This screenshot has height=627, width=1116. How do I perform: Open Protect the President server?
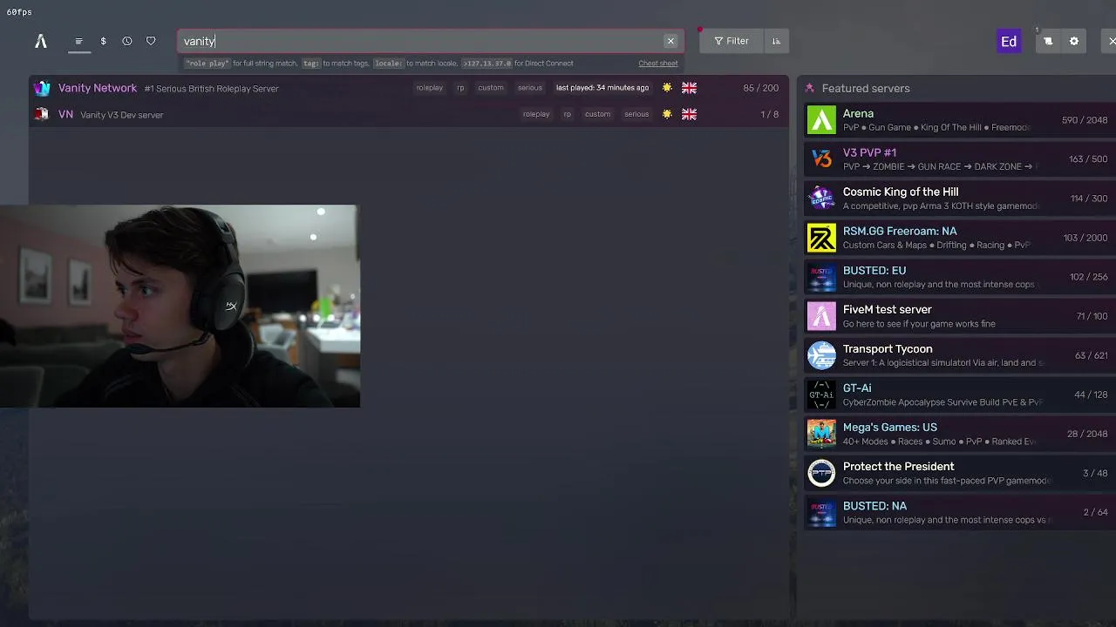960,473
